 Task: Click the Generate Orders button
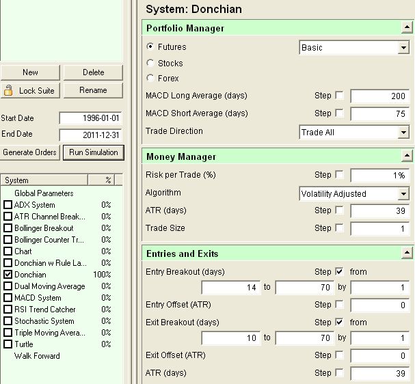30,152
